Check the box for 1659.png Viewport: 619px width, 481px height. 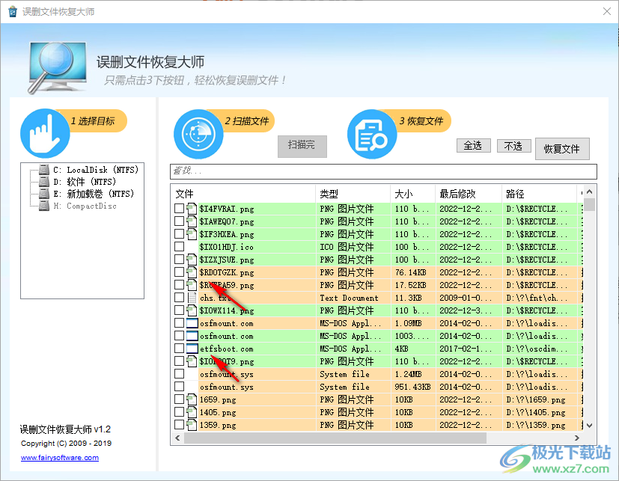pos(179,399)
